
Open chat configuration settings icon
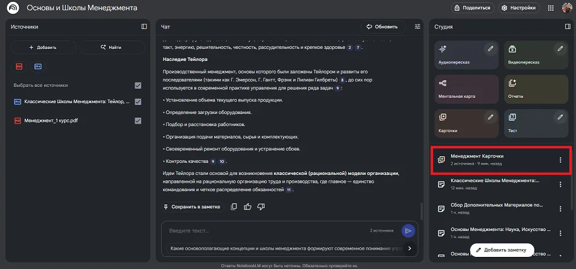417,27
